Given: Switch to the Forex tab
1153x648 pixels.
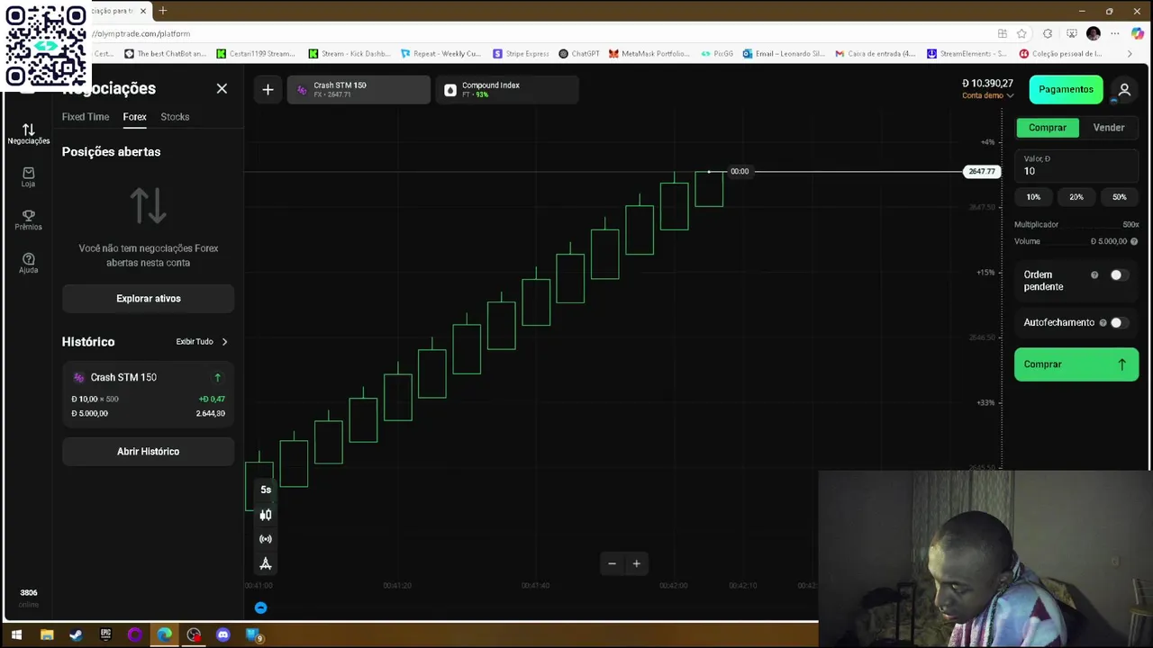Looking at the screenshot, I should pyautogui.click(x=134, y=117).
